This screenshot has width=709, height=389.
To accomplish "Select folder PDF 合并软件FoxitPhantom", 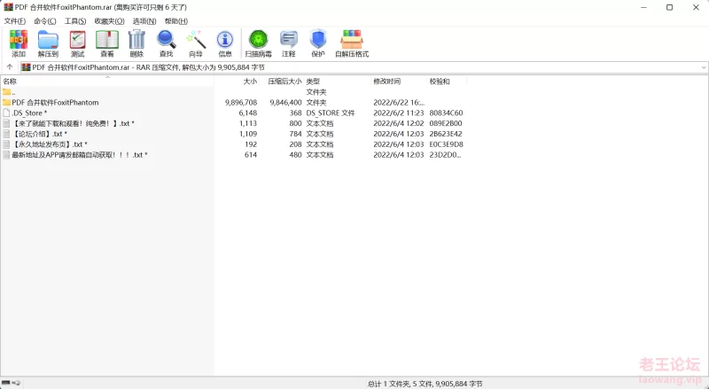I will point(55,102).
